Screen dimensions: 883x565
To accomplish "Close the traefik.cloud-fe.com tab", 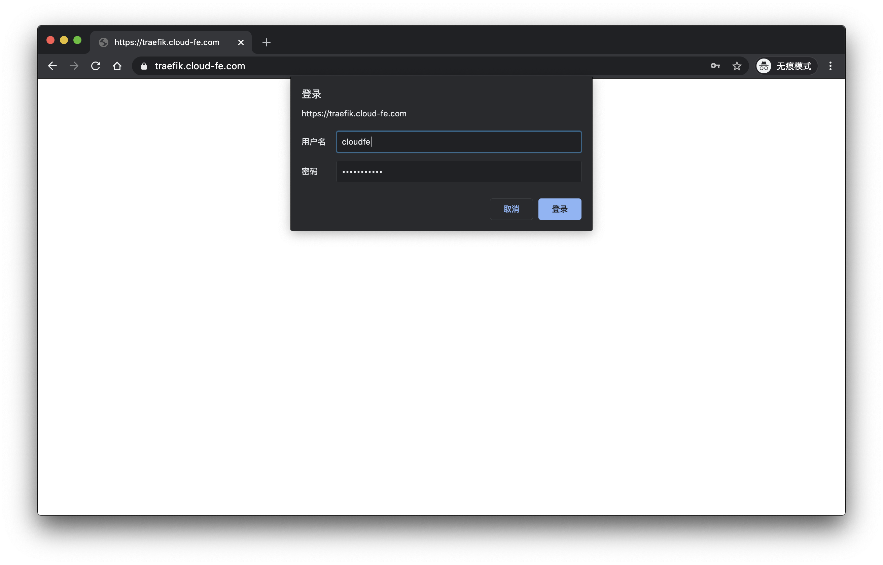I will point(241,43).
